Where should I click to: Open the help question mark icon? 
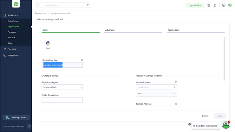point(208,5)
